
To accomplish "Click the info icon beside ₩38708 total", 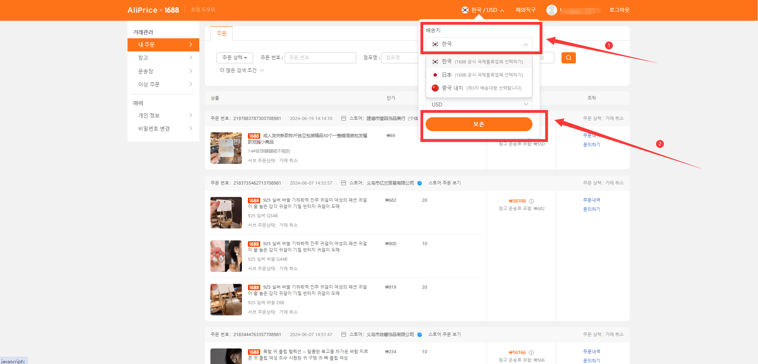I will pos(531,201).
